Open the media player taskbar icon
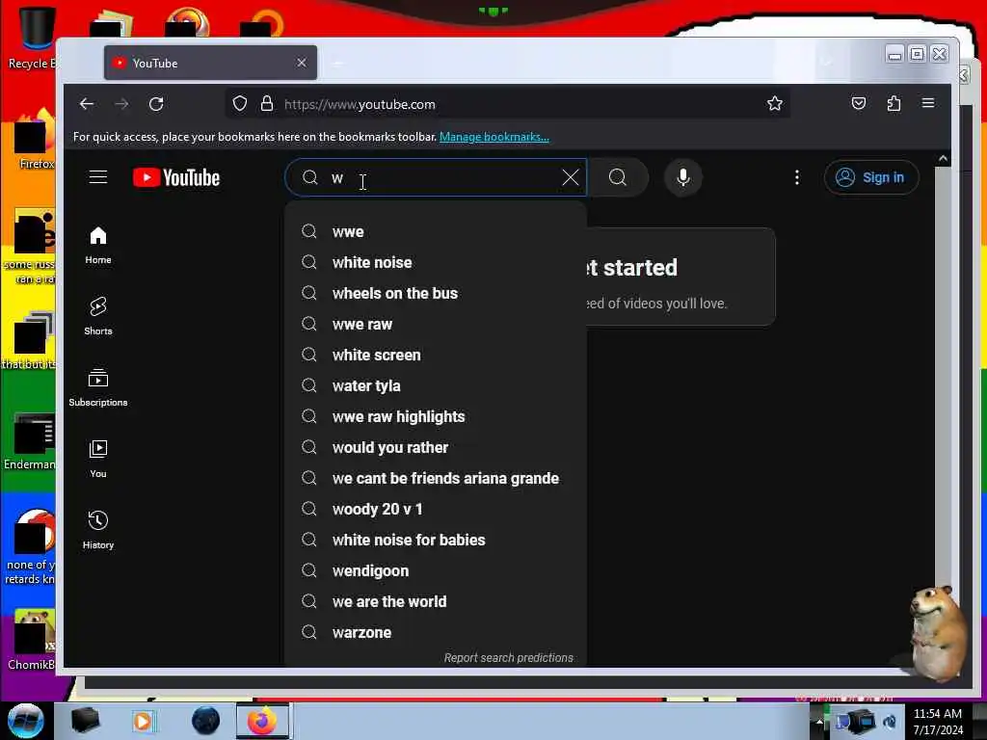The height and width of the screenshot is (740, 987). click(x=143, y=721)
